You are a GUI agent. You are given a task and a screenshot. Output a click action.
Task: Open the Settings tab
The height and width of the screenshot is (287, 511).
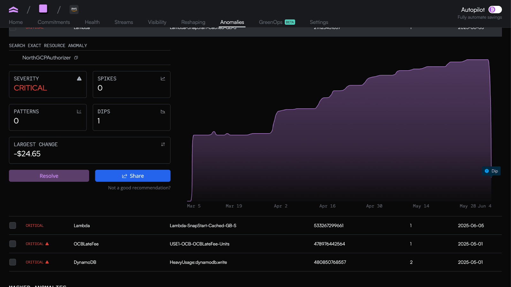click(x=319, y=22)
